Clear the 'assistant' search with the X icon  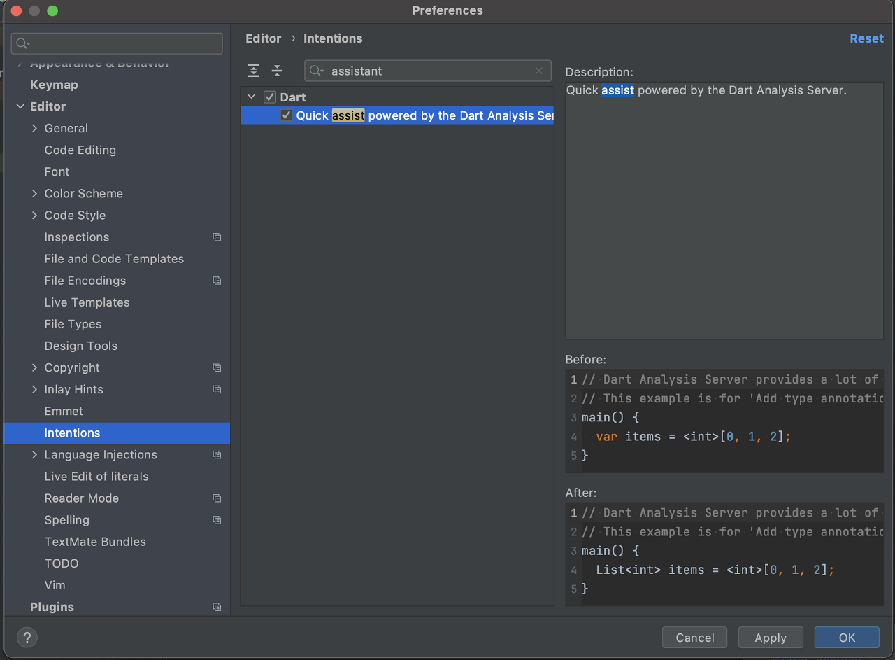point(538,71)
